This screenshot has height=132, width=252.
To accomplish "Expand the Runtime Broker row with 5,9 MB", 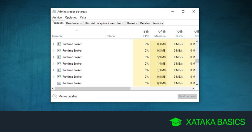I will (54, 57).
